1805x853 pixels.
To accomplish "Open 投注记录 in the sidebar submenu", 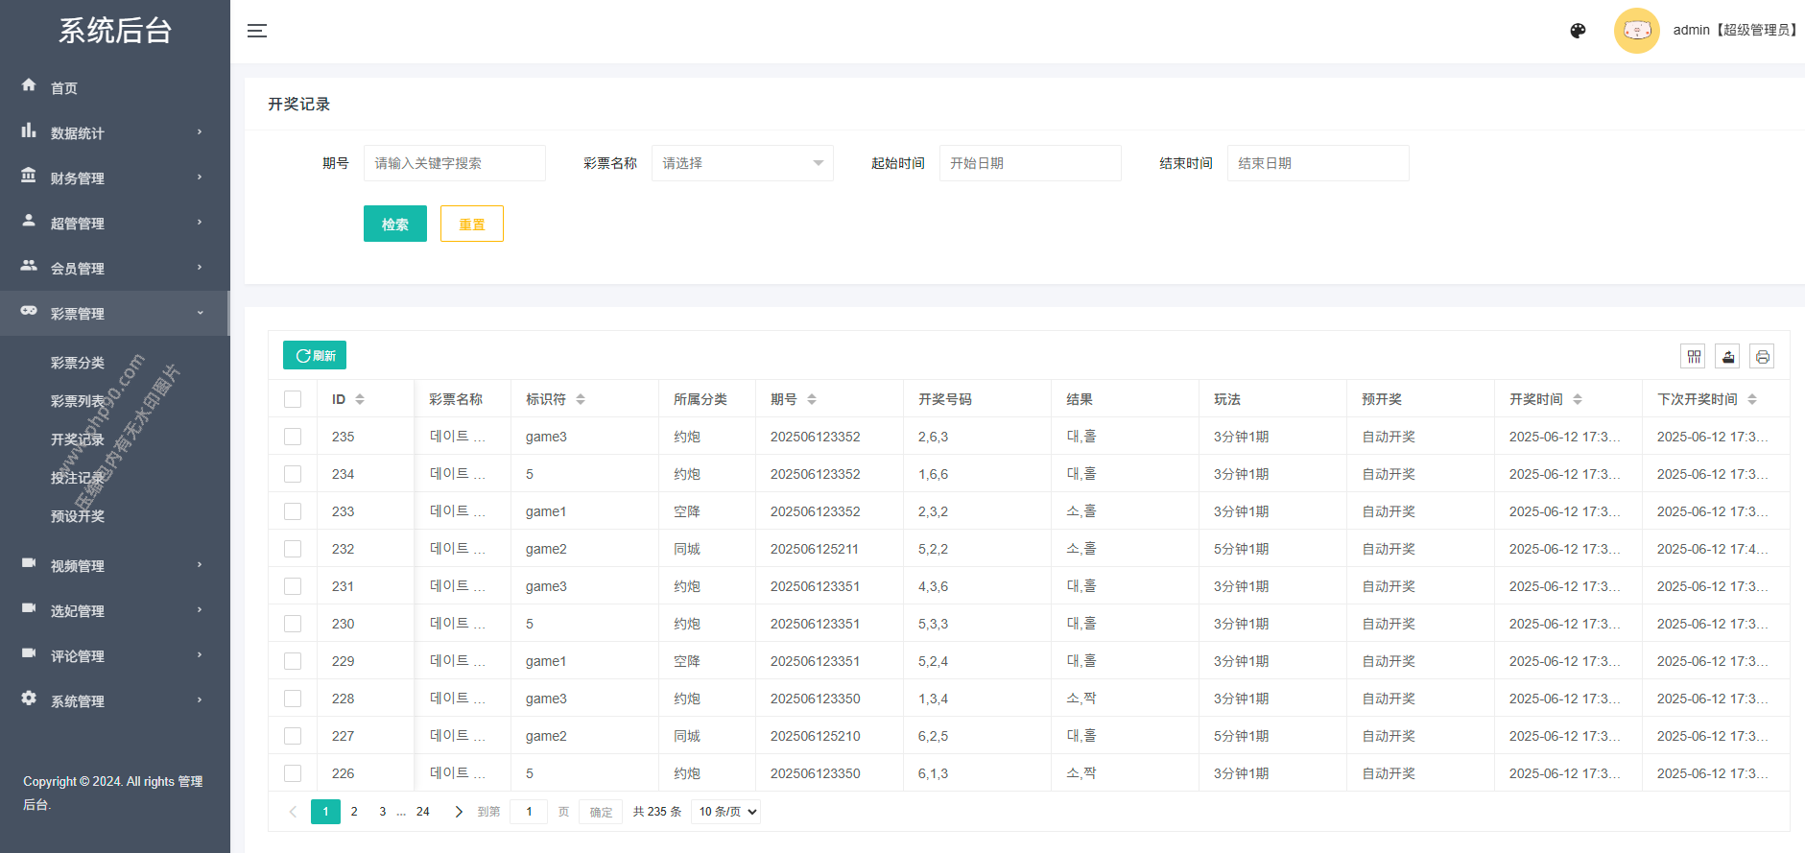I will 77,478.
